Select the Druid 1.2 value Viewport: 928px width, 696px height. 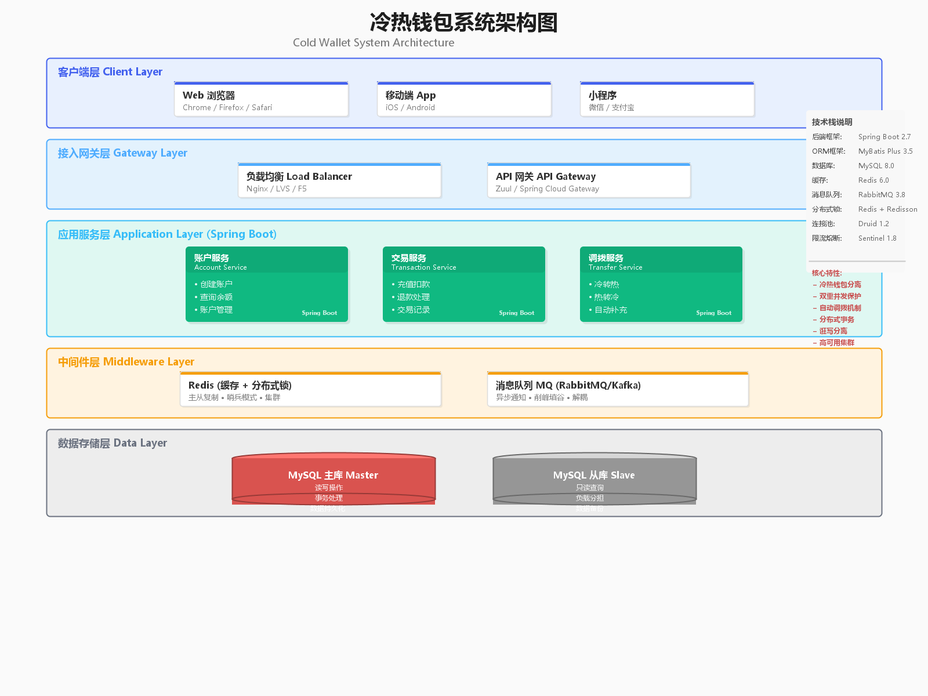point(873,224)
